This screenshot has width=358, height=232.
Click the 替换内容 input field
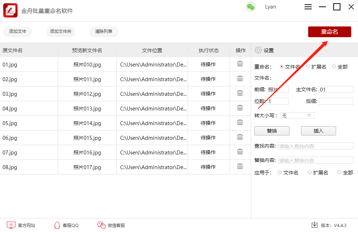[x=316, y=160]
